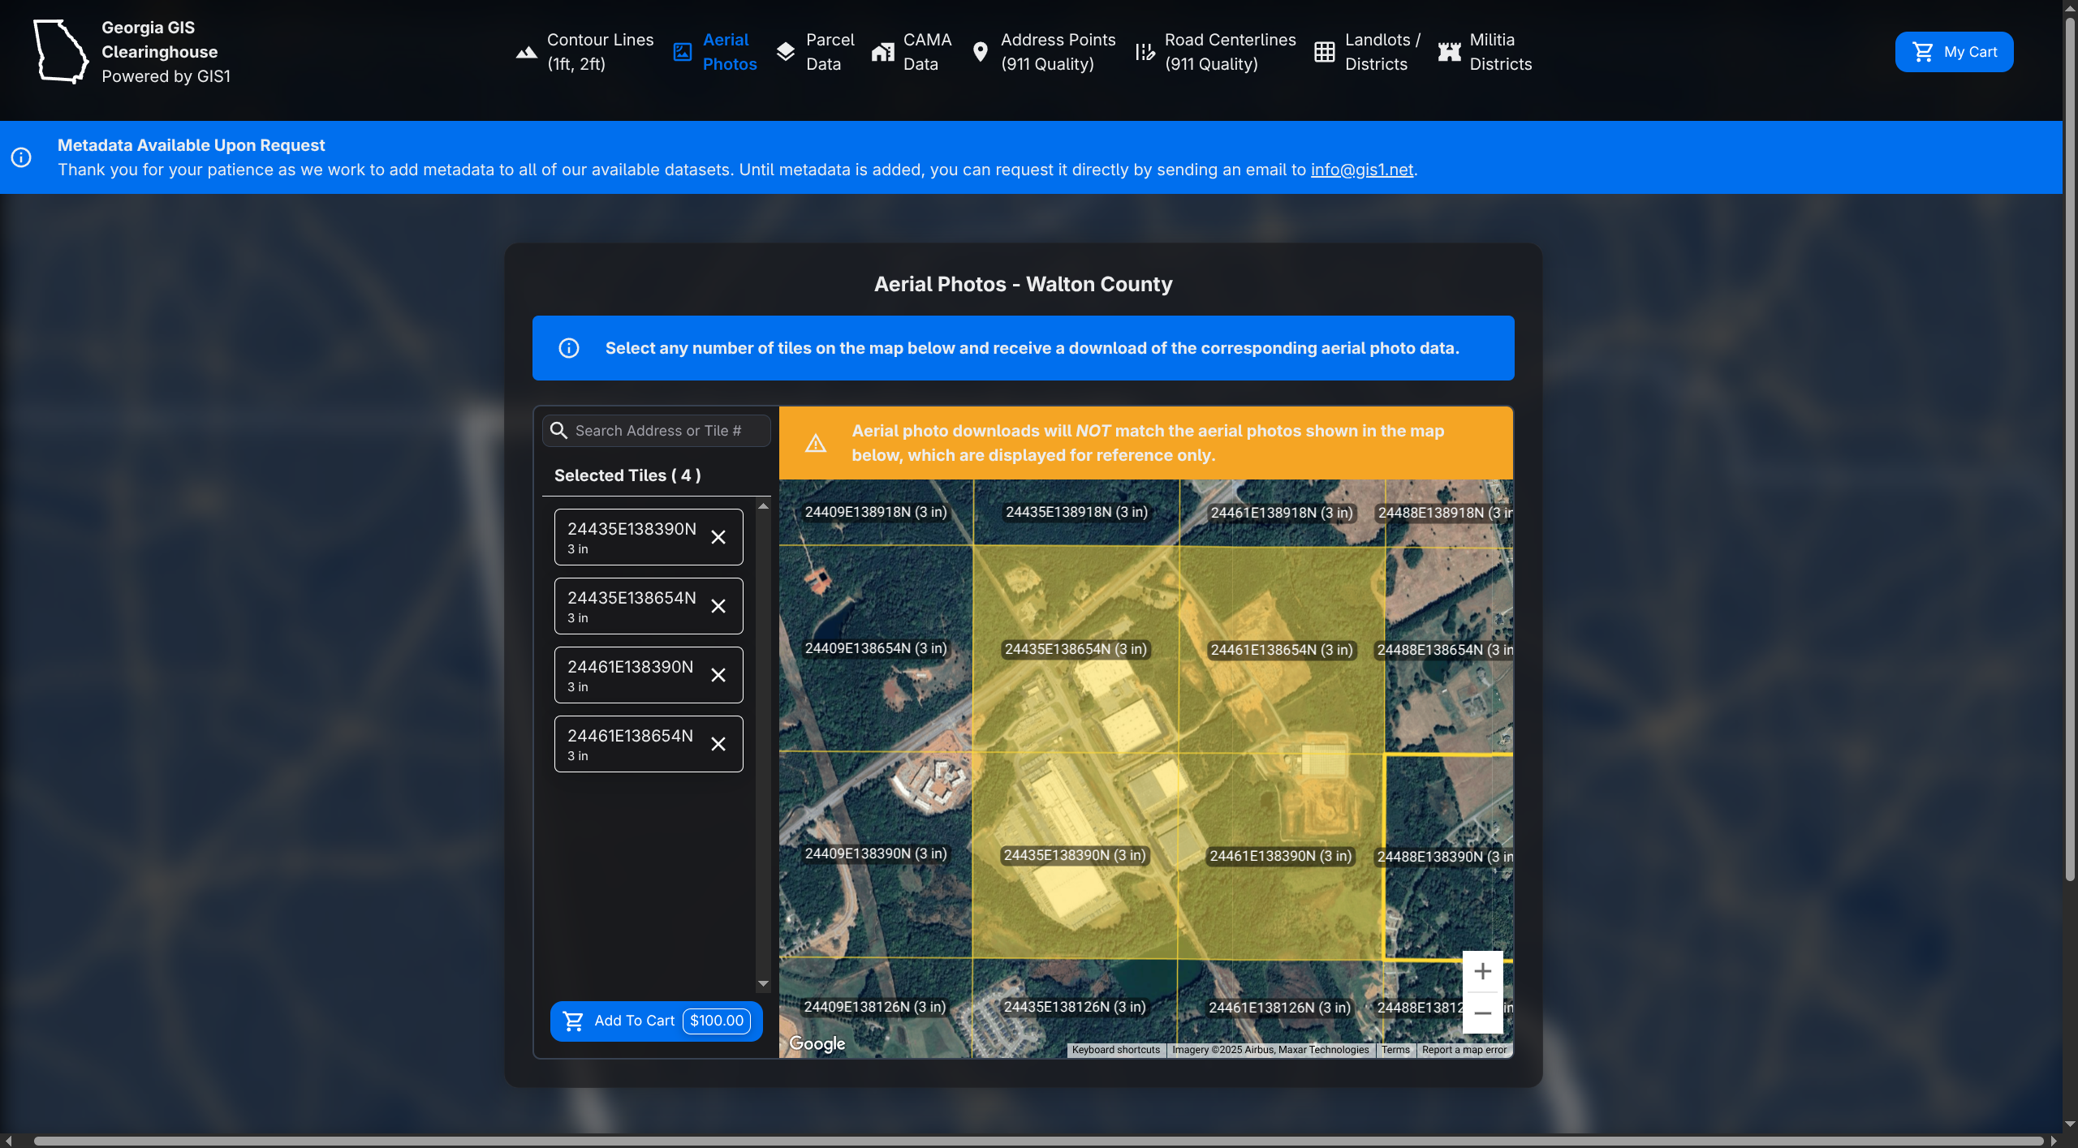Viewport: 2078px width, 1148px height.
Task: Click the Address Points pin icon
Action: coord(980,52)
